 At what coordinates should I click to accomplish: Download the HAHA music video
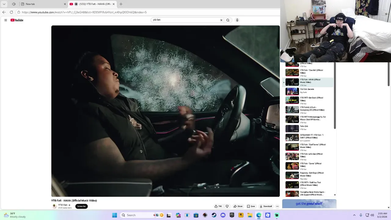265,206
